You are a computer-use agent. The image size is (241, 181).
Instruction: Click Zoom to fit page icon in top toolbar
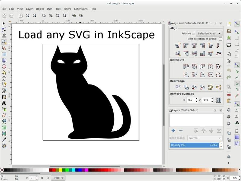[58, 15]
